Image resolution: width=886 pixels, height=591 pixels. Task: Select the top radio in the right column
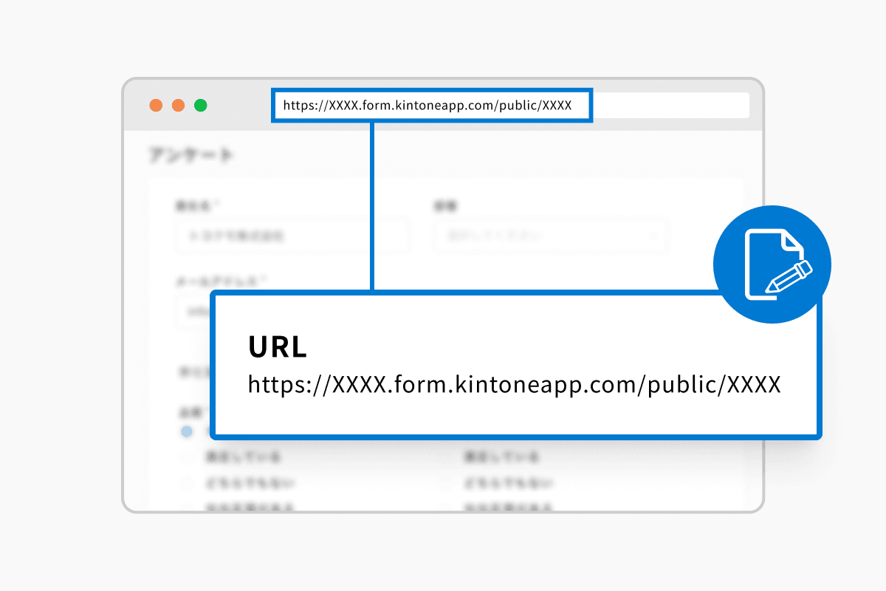(x=445, y=458)
